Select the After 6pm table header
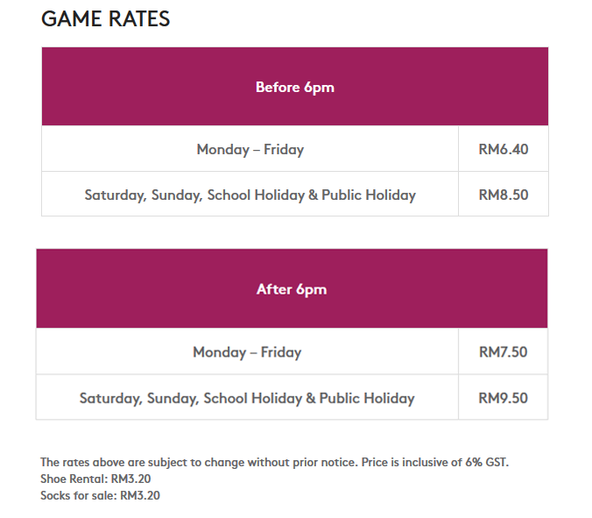Screen dimensions: 592x518 (x=292, y=288)
